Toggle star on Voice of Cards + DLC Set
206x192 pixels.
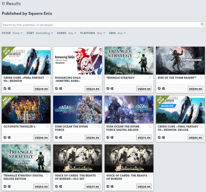pos(99,176)
